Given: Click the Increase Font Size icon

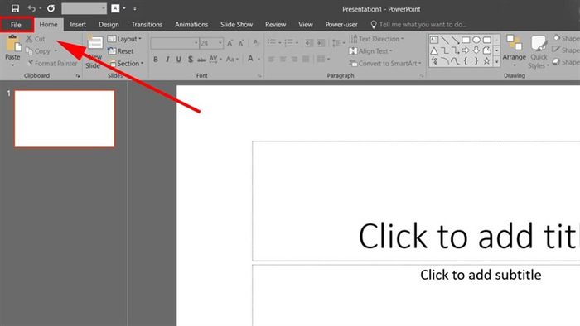Looking at the screenshot, I should [x=230, y=43].
